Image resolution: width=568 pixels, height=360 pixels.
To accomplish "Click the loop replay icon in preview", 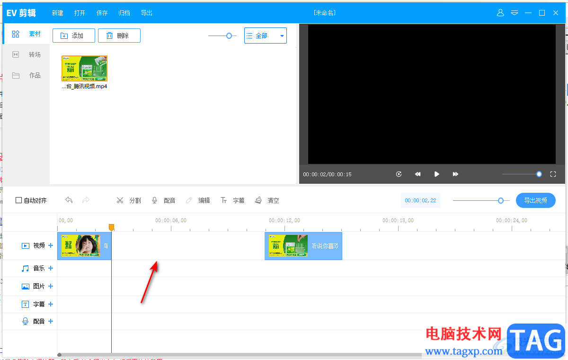I will click(399, 174).
